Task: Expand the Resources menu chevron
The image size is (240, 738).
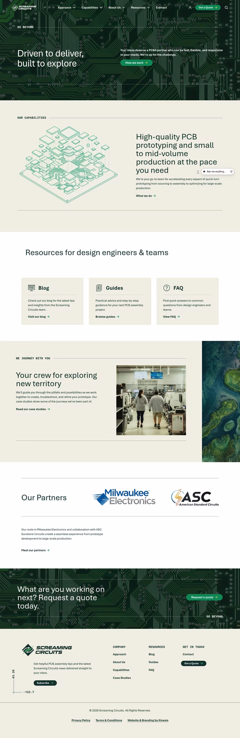Action: pos(148,8)
